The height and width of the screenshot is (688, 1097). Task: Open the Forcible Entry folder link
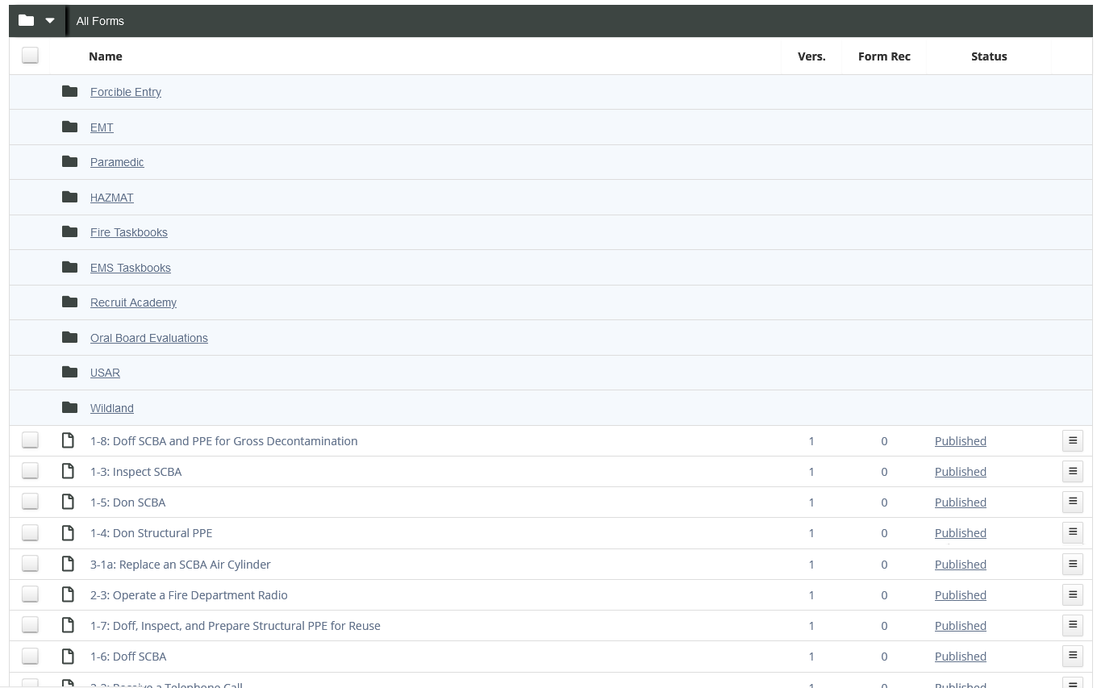pyautogui.click(x=126, y=92)
